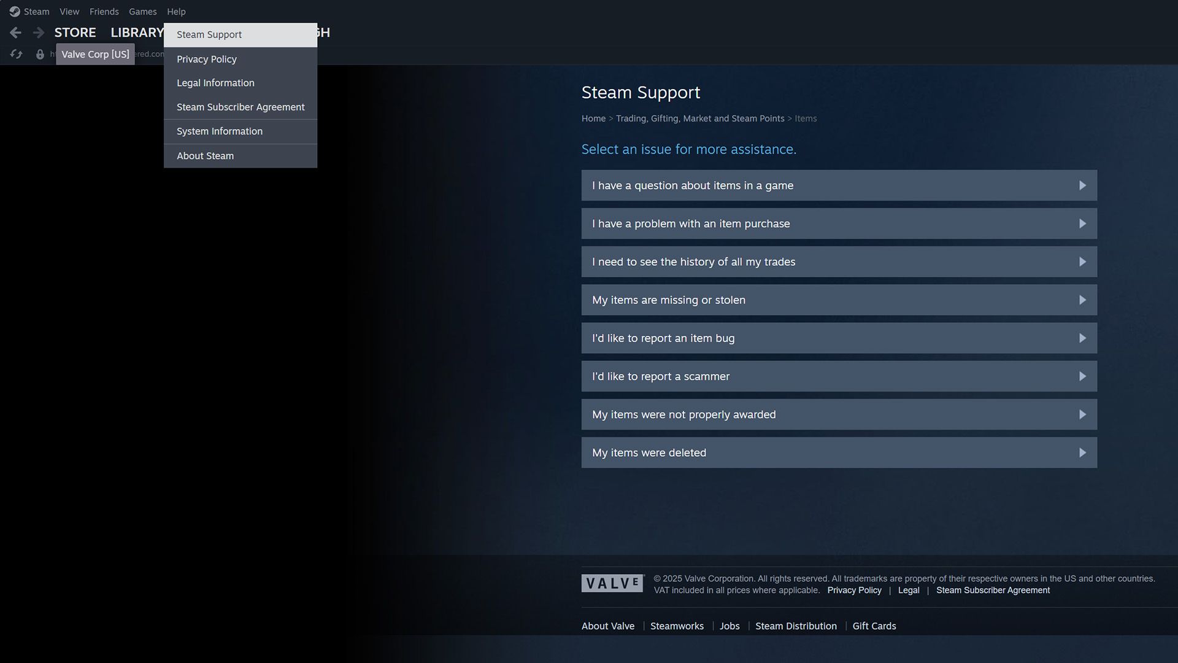Click the back navigation arrow
1178x663 pixels.
(x=15, y=32)
